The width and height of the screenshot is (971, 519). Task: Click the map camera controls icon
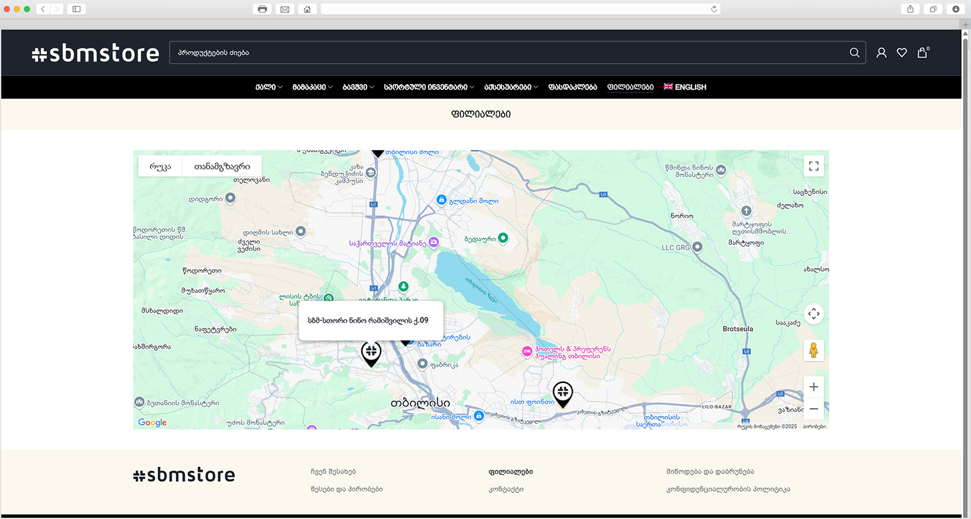tap(814, 313)
